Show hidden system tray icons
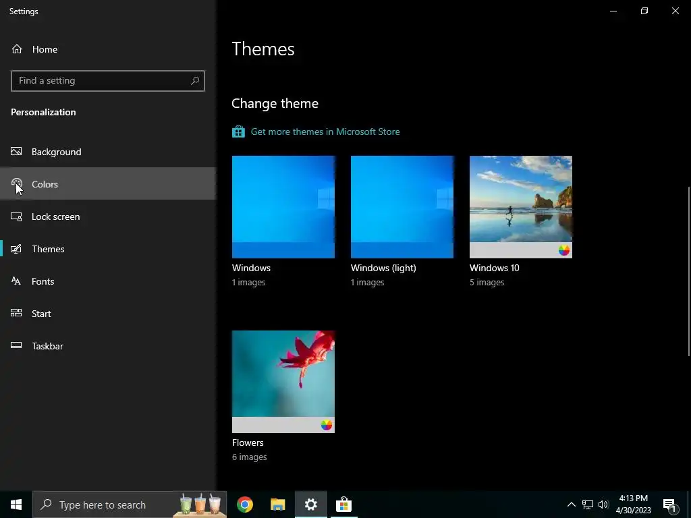Viewport: 691px width, 518px height. (x=571, y=505)
